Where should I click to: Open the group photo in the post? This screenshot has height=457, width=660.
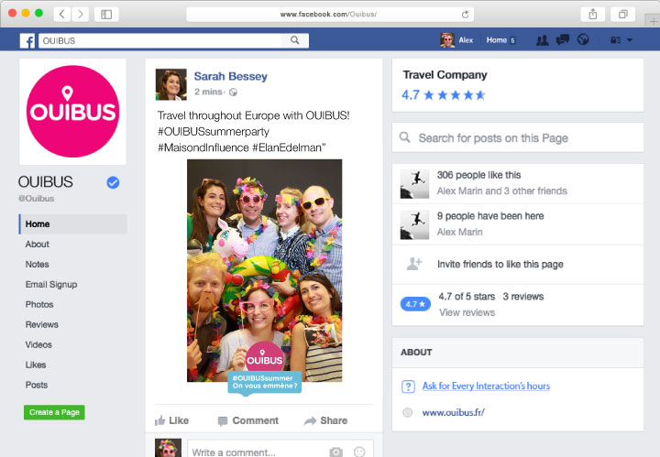pos(264,270)
